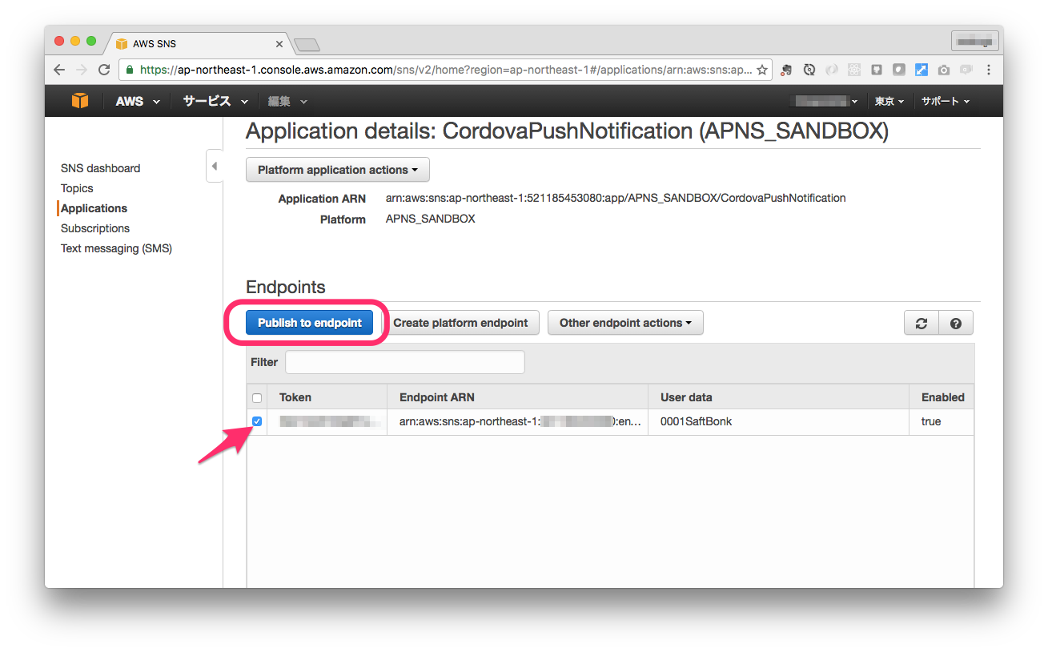Open the Chrome three-dot menu

(x=989, y=70)
